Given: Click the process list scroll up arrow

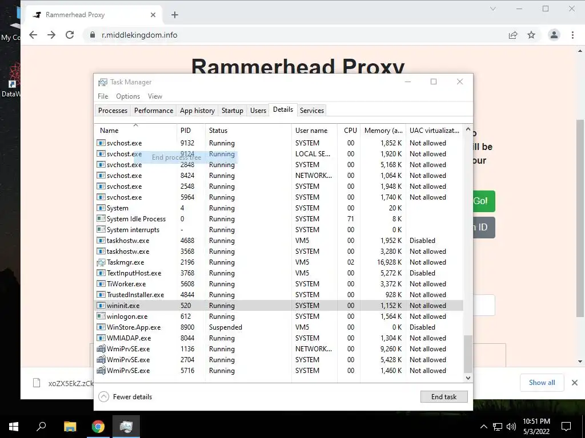Looking at the screenshot, I should click(x=468, y=129).
